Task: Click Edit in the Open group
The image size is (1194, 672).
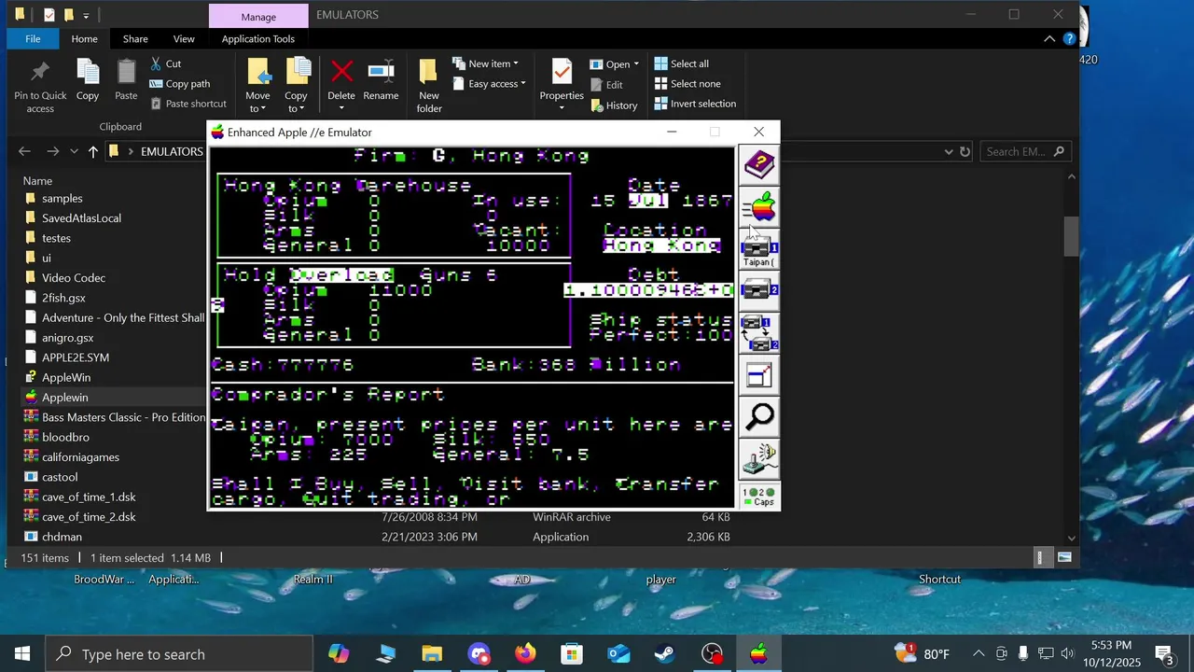Action: coord(606,85)
